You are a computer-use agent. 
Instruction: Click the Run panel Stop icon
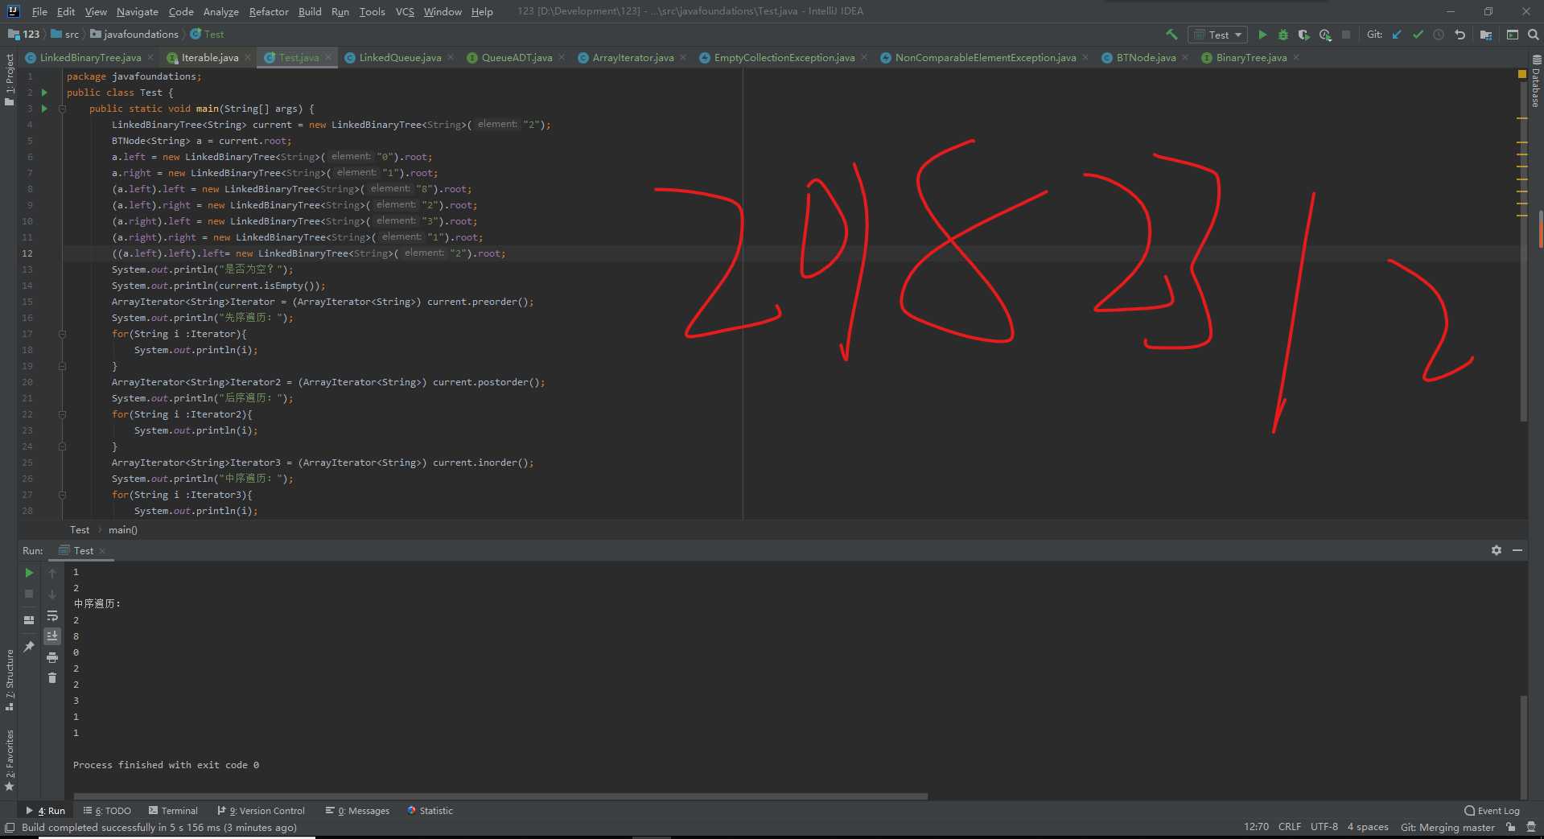point(29,594)
